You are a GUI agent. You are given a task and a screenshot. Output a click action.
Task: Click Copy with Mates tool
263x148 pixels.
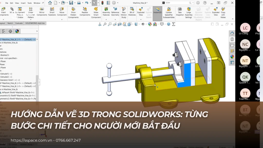coord(223,13)
